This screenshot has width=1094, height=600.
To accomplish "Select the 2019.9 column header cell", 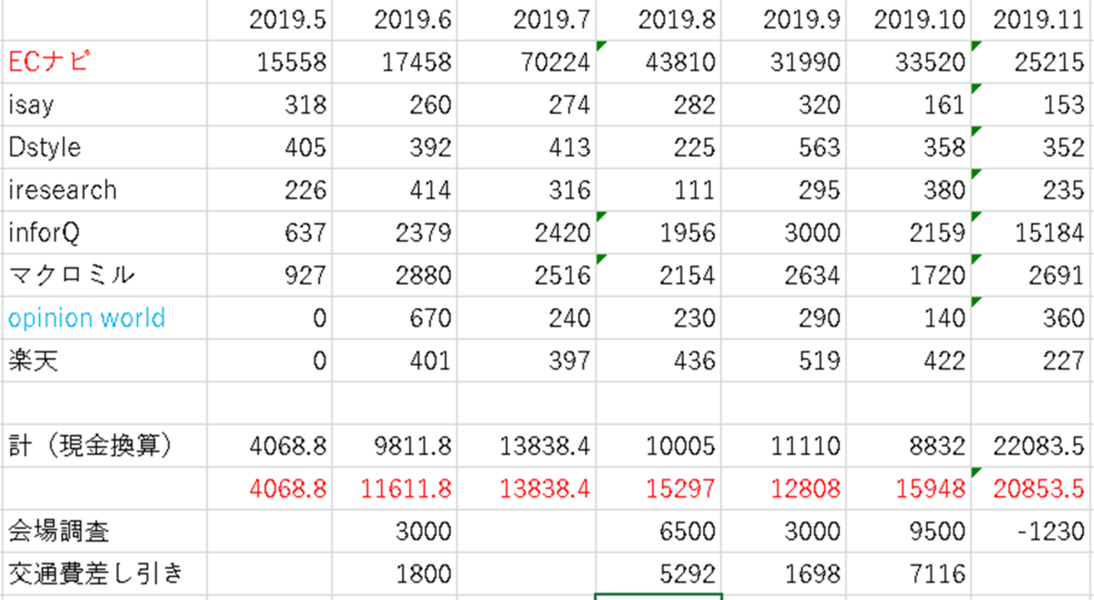I will (x=784, y=20).
